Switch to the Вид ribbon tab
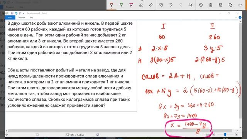 pos(32,17)
